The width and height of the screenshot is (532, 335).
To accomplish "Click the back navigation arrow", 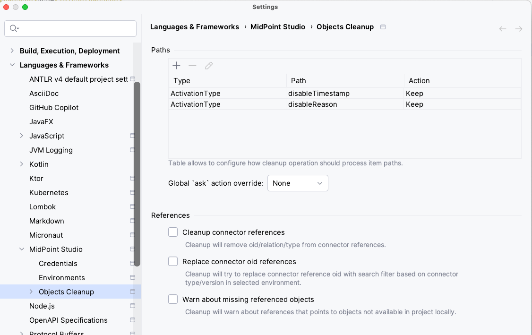I will (502, 28).
